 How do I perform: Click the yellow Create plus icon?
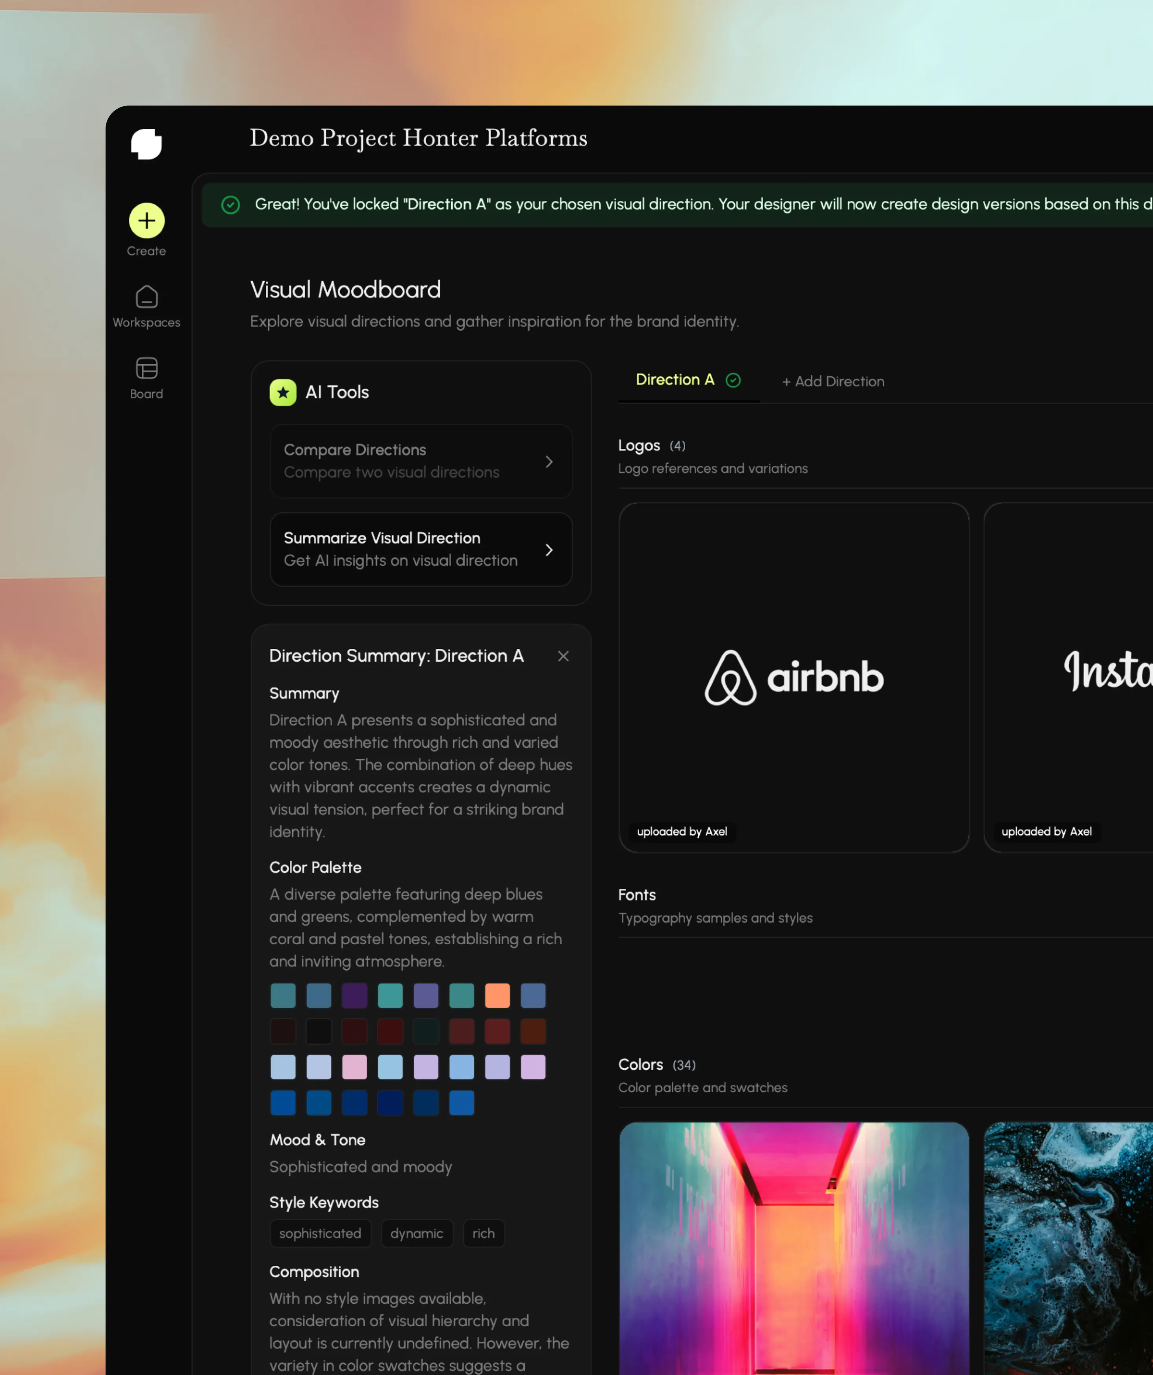(146, 221)
